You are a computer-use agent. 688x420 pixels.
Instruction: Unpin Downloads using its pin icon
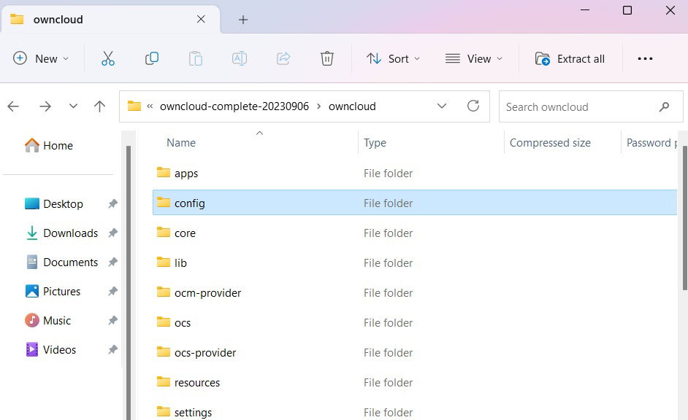tap(112, 233)
